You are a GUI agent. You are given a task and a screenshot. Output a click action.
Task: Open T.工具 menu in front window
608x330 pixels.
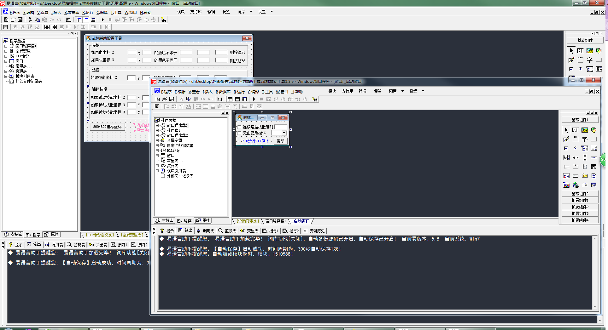pos(267,92)
